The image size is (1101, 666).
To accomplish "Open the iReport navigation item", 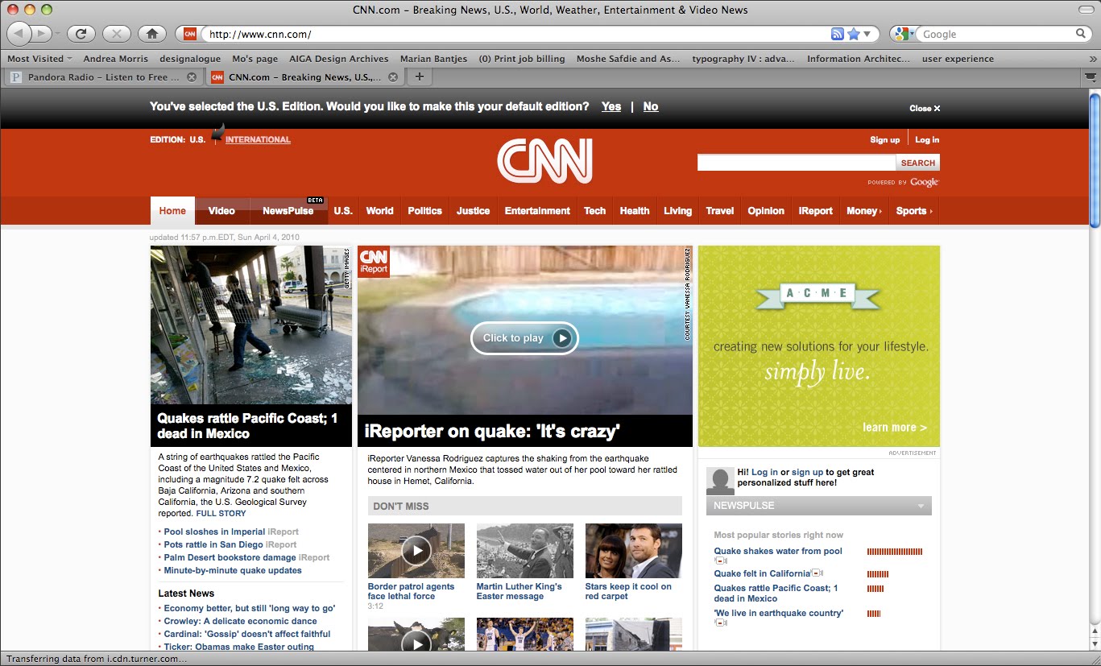I will [x=815, y=211].
